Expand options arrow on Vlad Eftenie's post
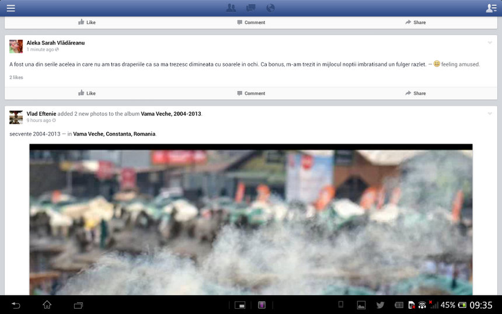 coord(490,113)
